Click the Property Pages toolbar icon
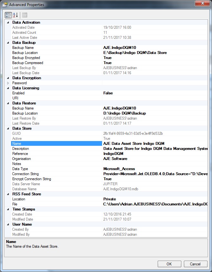The height and width of the screenshot is (272, 212). [x=25, y=15]
